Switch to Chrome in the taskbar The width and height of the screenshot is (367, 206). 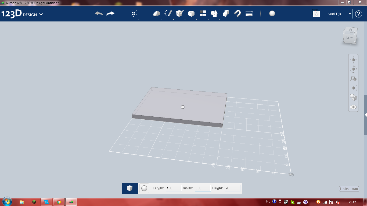coord(59,202)
